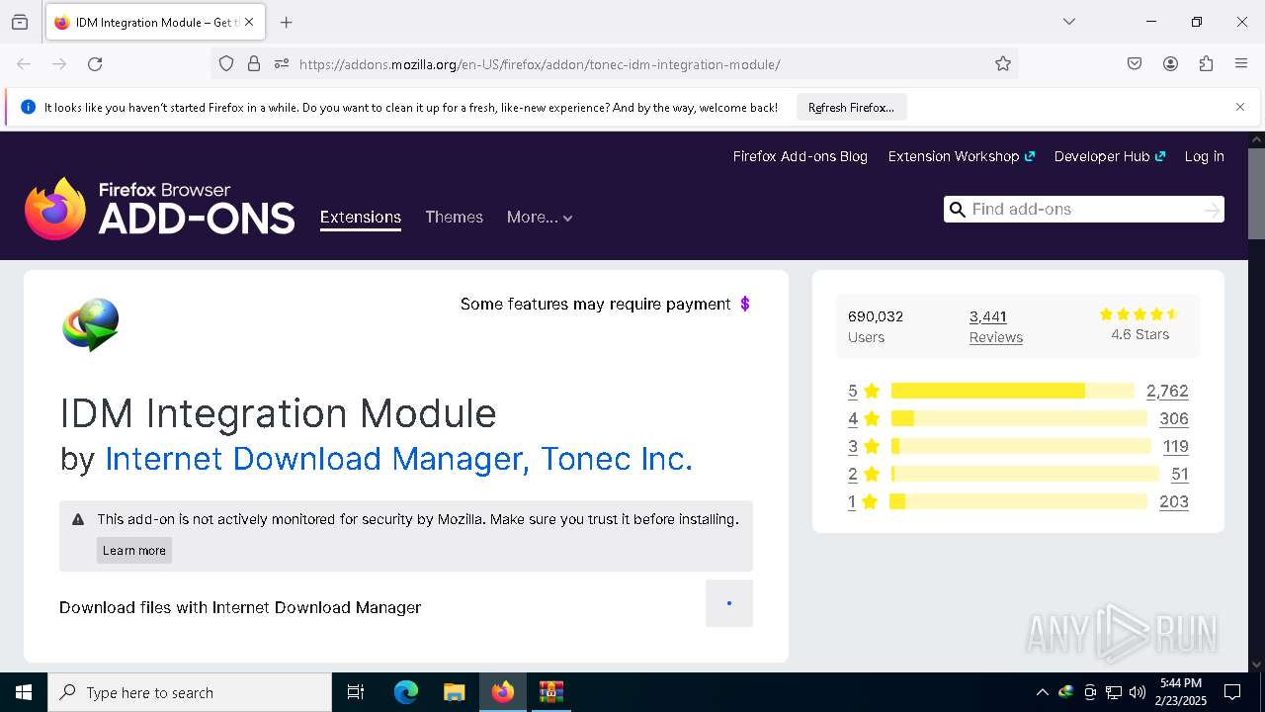
Task: Open the site permissions icon
Action: (x=282, y=64)
